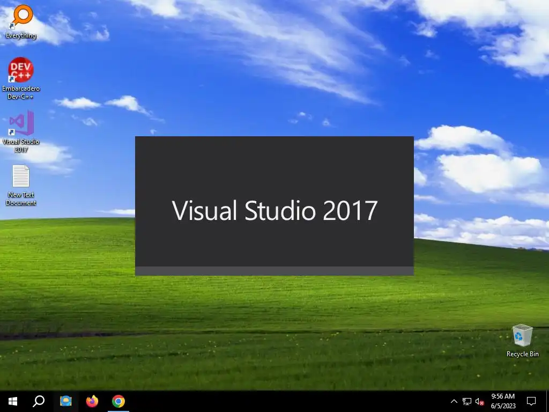Launch Firefox from the taskbar
The height and width of the screenshot is (412, 549).
coord(92,401)
